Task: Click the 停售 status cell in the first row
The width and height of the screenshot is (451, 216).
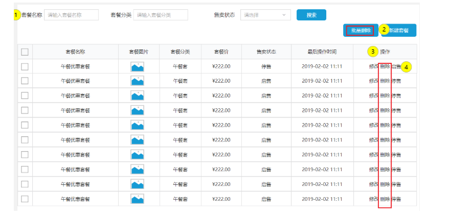Action: coord(266,66)
